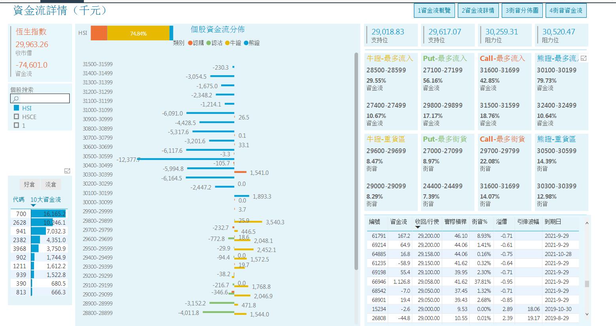The image size is (616, 326).
Task: Switch to the 2資金流詳情 tab
Action: coord(477,10)
